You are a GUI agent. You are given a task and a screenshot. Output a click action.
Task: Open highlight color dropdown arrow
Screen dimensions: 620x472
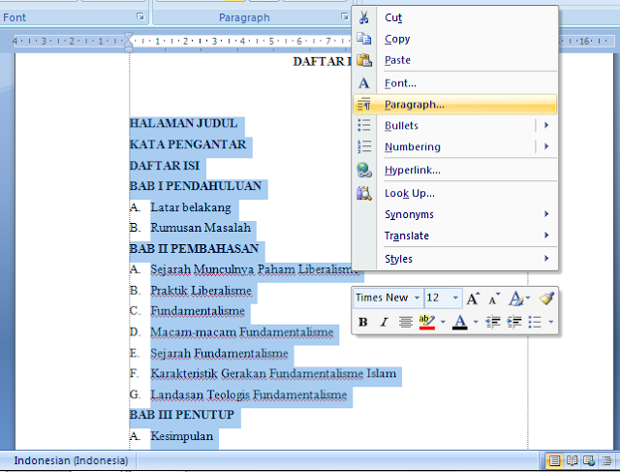pyautogui.click(x=443, y=322)
